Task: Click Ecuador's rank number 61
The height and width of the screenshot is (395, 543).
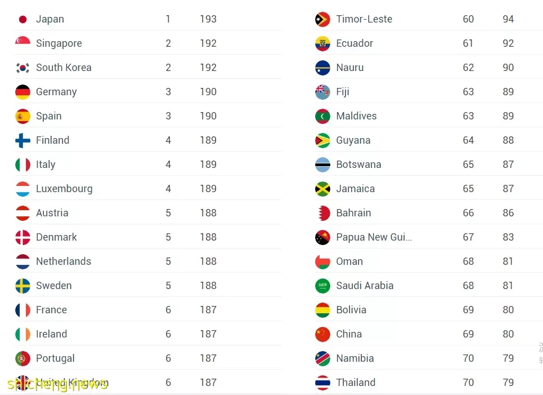Action: coord(468,43)
